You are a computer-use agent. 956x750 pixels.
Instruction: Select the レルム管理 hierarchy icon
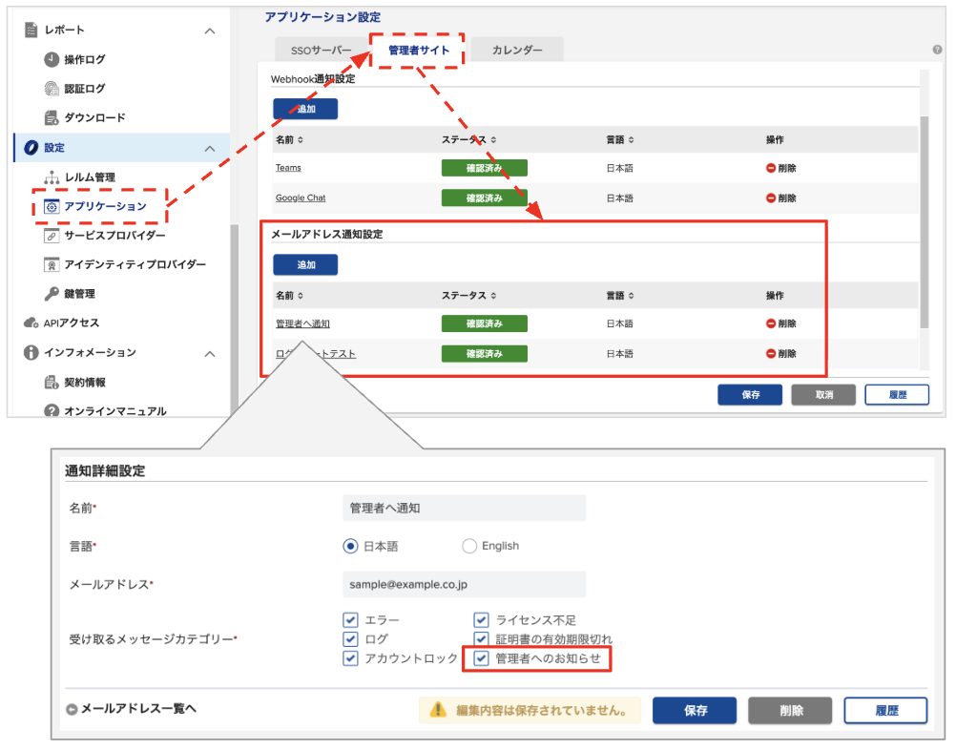click(x=52, y=177)
